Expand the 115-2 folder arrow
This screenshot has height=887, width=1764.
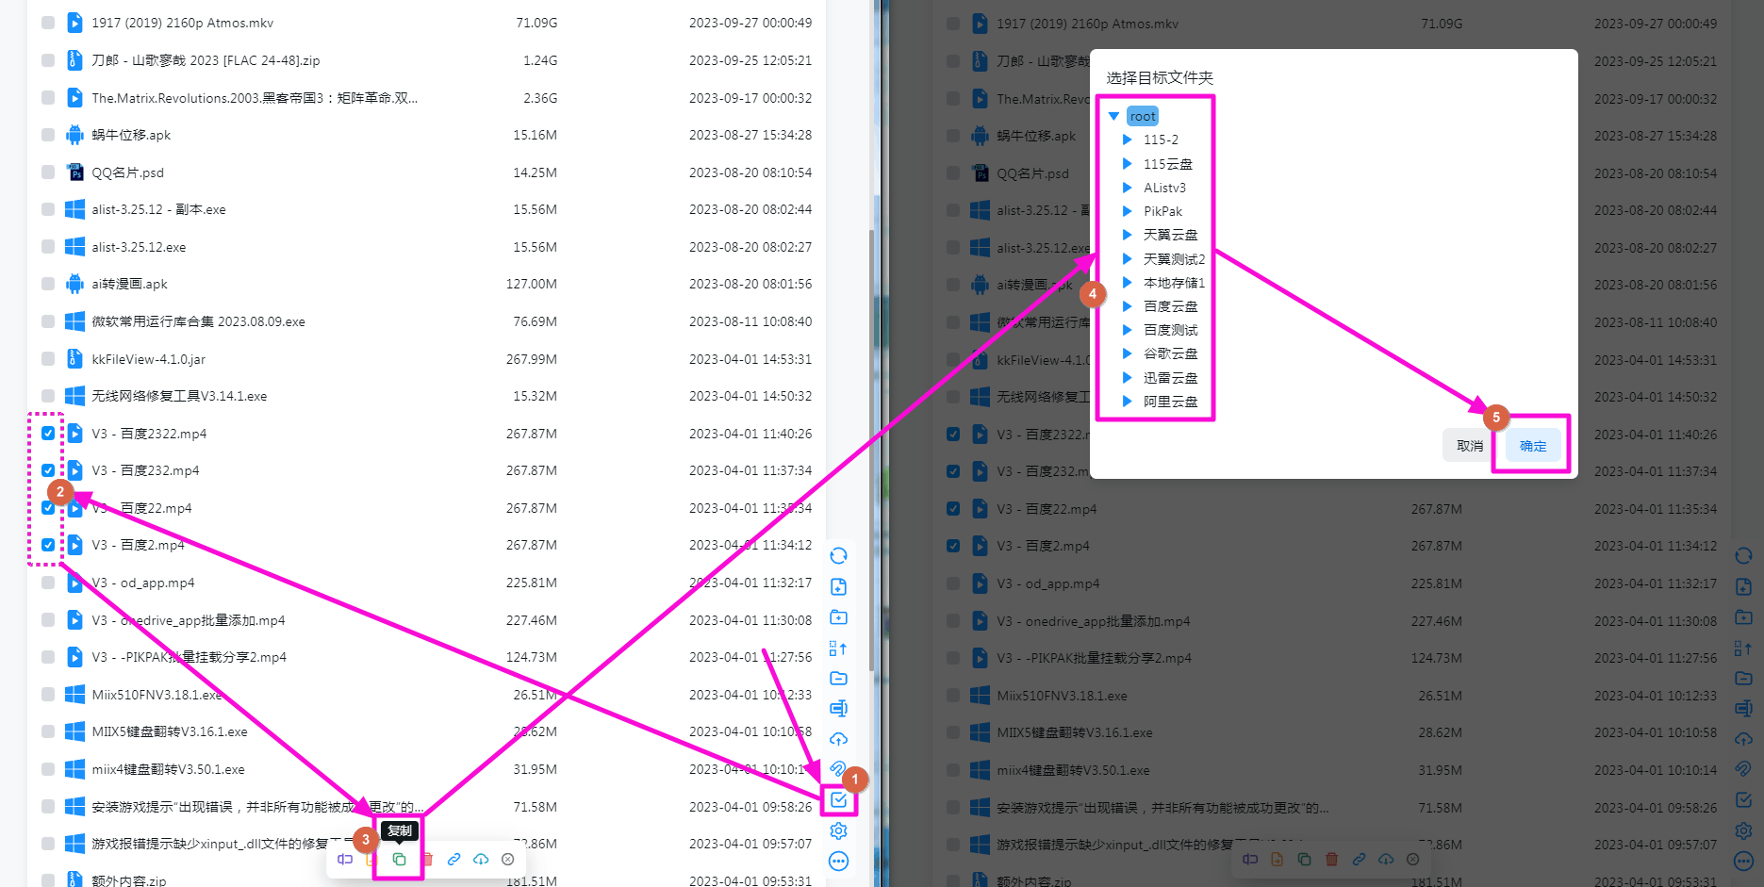point(1127,140)
